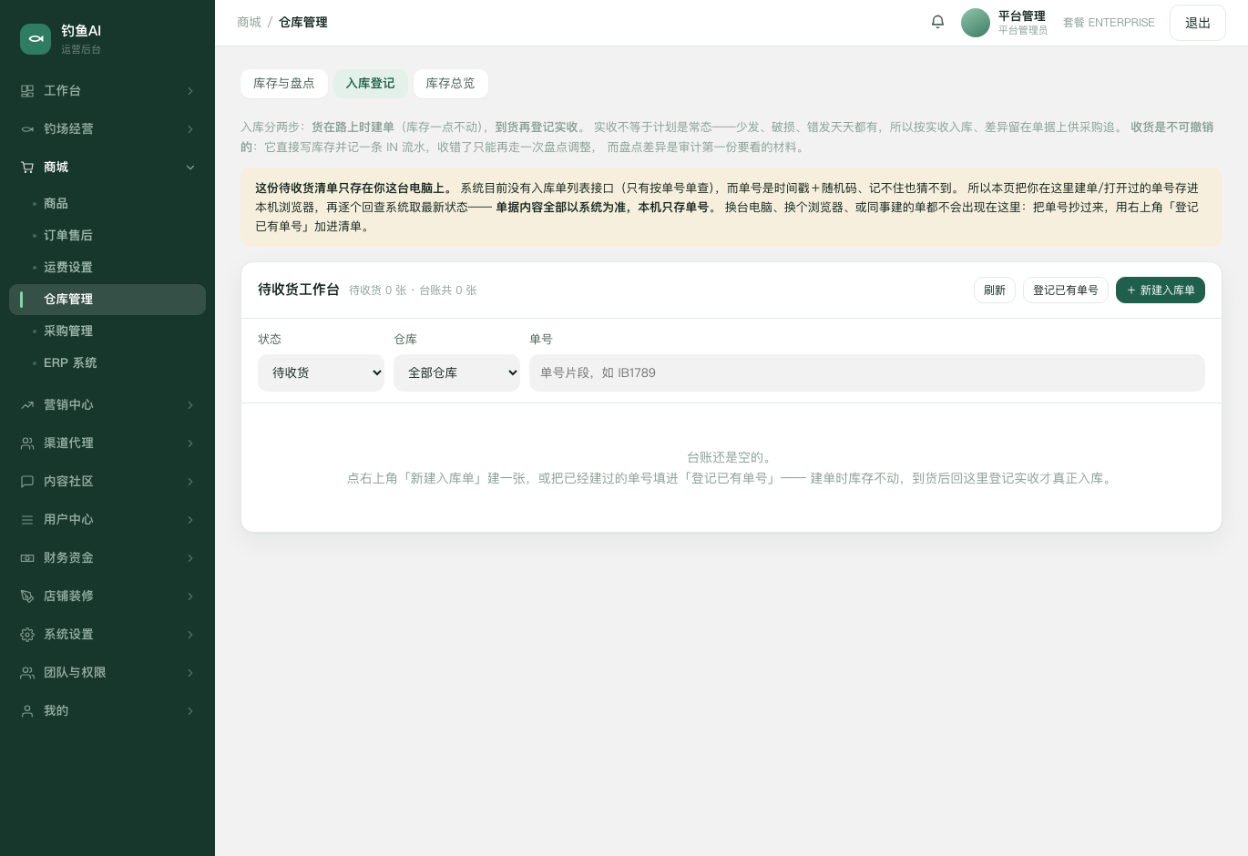
Task: Select the 入库登记 tab
Action: 370,84
